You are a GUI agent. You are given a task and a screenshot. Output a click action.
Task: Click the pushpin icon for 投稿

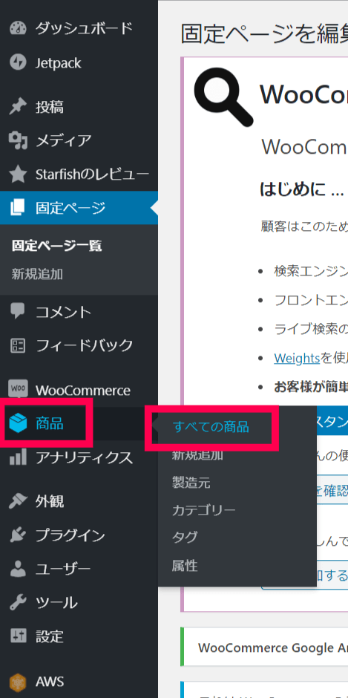click(18, 107)
